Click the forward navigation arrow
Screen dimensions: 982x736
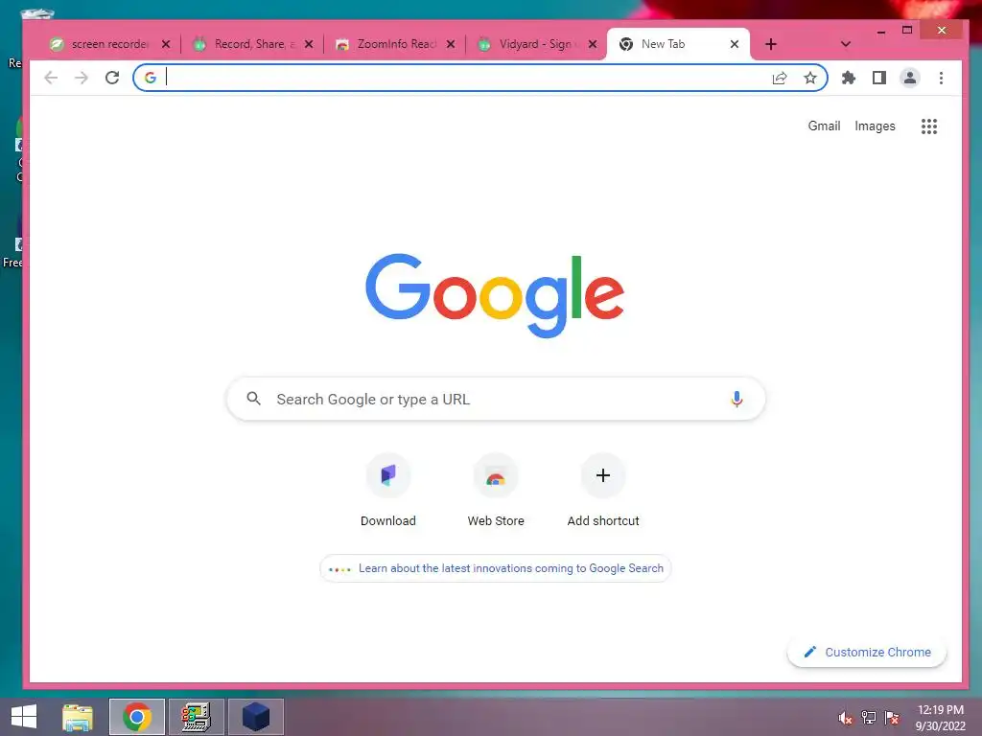click(x=82, y=78)
